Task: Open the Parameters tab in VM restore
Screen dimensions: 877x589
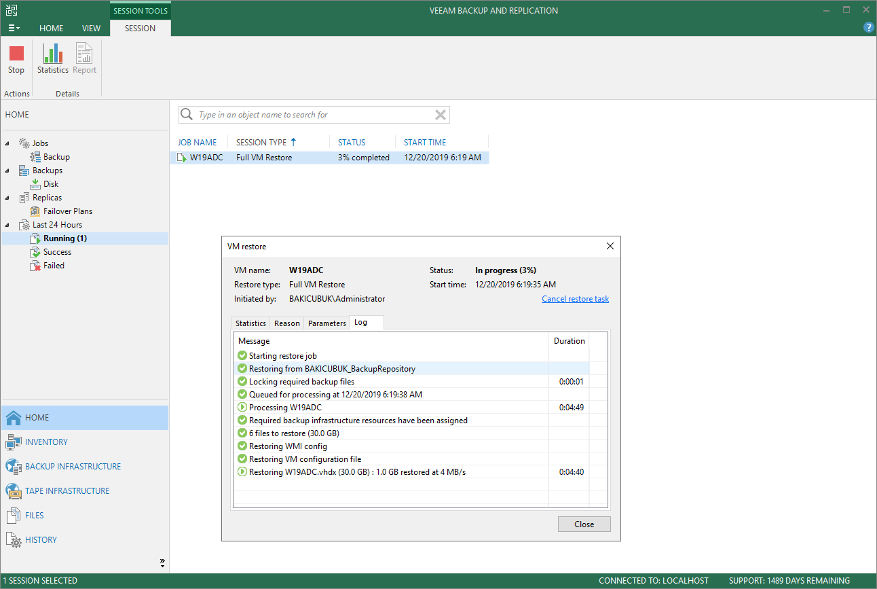Action: click(x=327, y=323)
